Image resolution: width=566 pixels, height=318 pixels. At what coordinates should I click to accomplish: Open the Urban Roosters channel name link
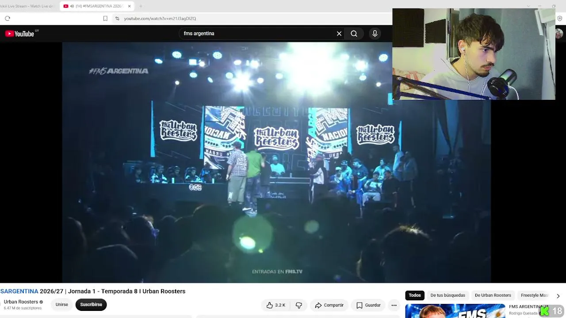pyautogui.click(x=21, y=302)
